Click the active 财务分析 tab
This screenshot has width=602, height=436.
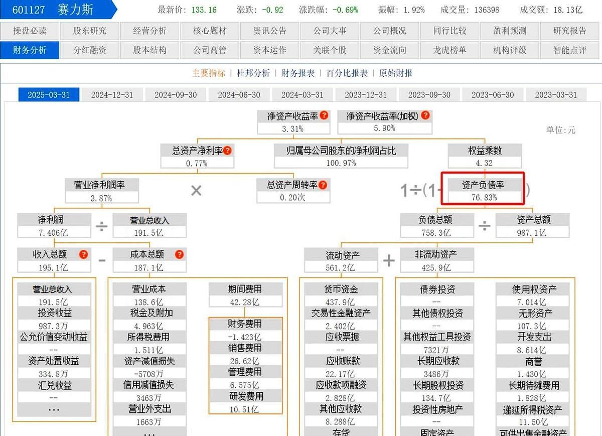point(30,50)
